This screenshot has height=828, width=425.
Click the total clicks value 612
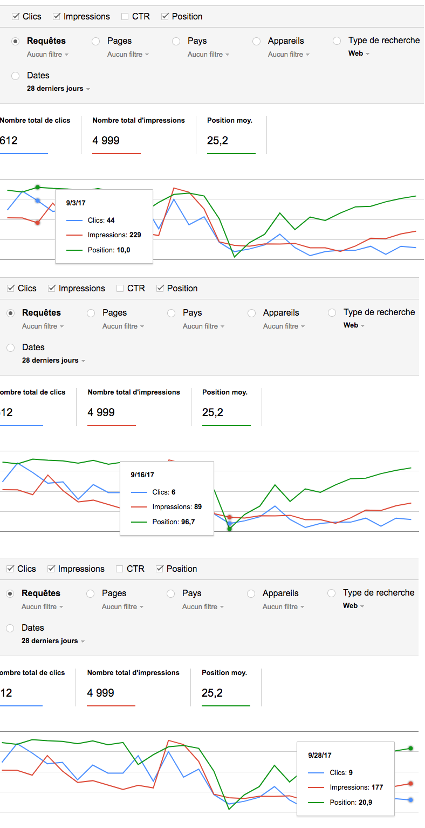coord(9,141)
